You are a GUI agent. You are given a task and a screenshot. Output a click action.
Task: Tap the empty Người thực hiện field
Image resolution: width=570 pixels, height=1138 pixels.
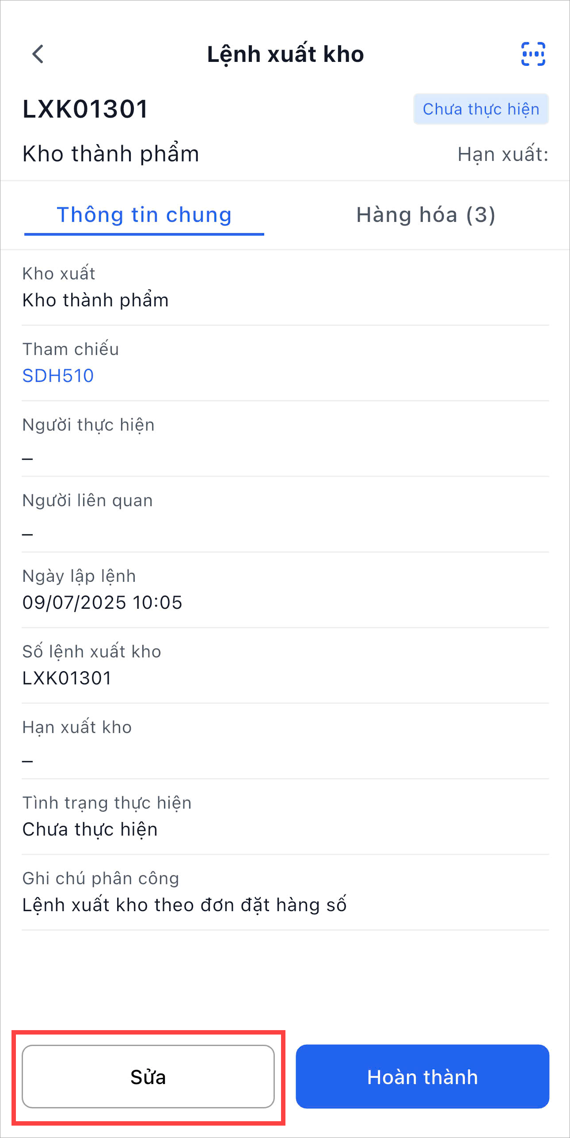(x=28, y=458)
